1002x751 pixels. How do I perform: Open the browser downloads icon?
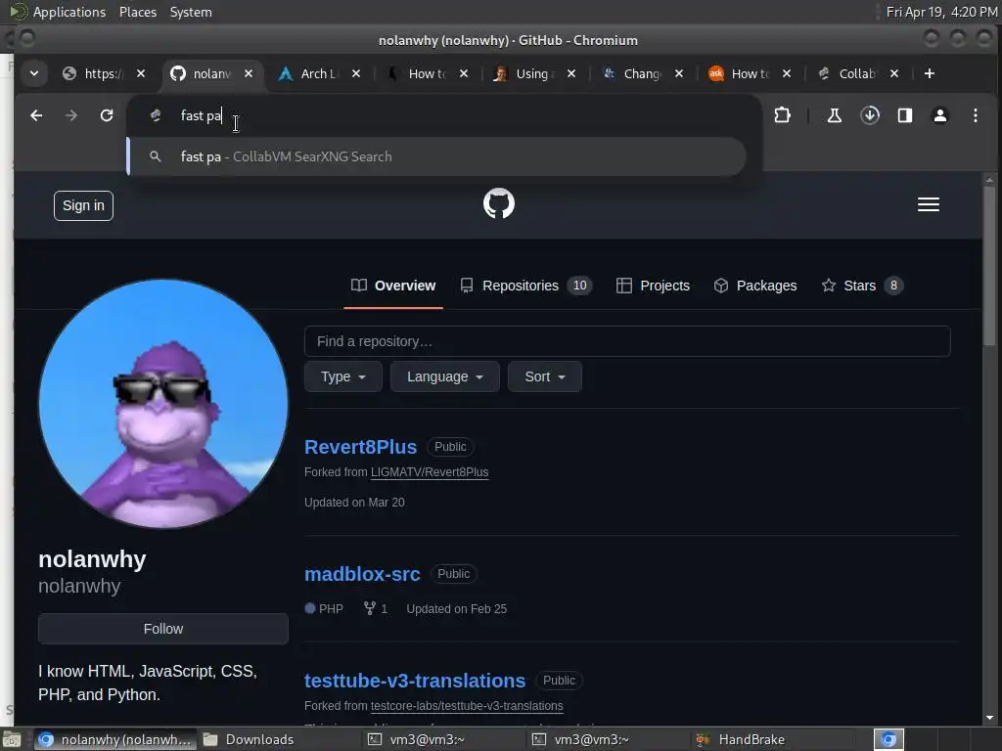[x=870, y=115]
